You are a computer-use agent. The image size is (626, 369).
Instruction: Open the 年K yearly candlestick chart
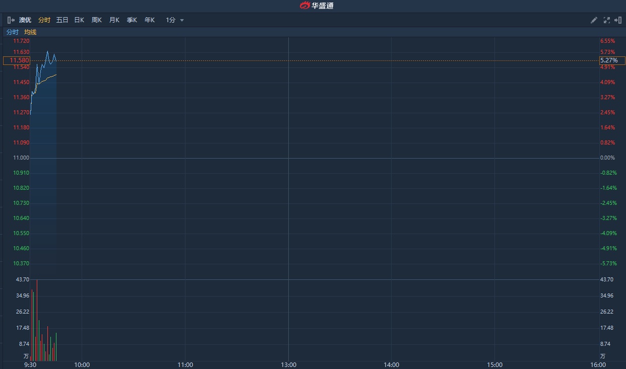coord(149,20)
